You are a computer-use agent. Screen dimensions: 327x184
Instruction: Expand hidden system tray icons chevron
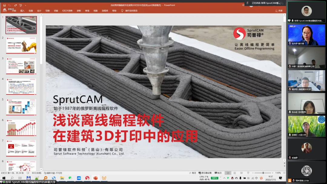[x=224, y=178]
